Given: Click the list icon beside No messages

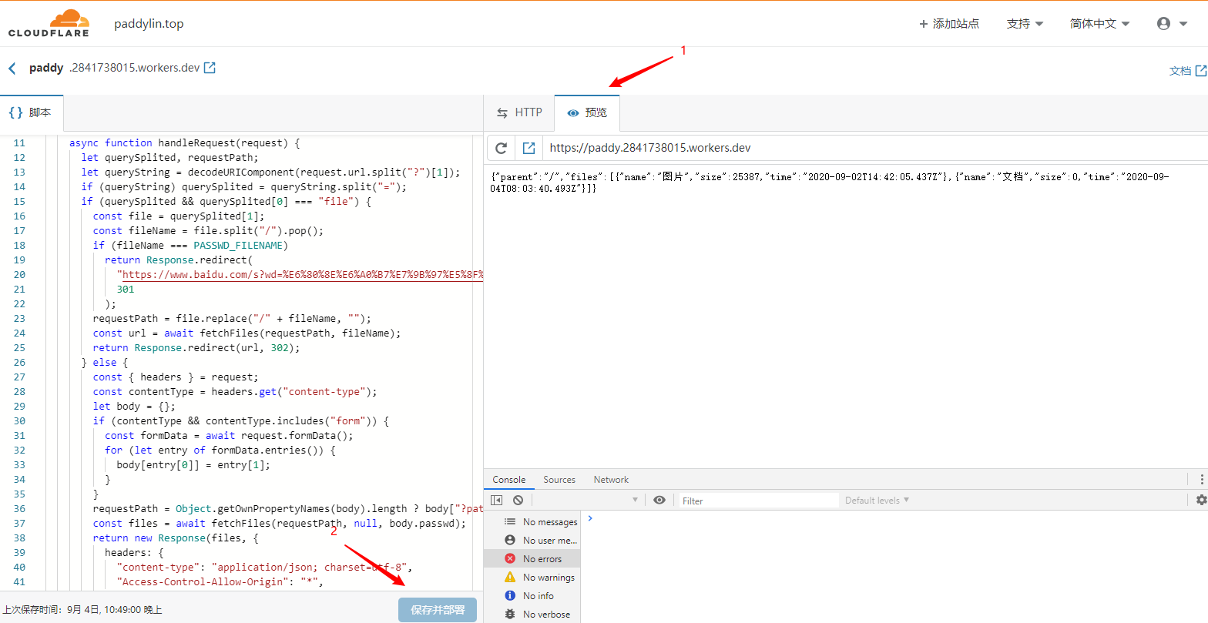Looking at the screenshot, I should (x=509, y=522).
